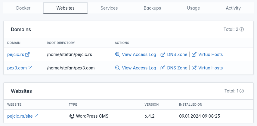Open the pcx3.com domain link
The image size is (257, 126).
(x=17, y=68)
